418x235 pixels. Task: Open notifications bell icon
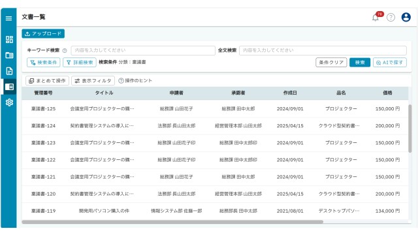[376, 18]
